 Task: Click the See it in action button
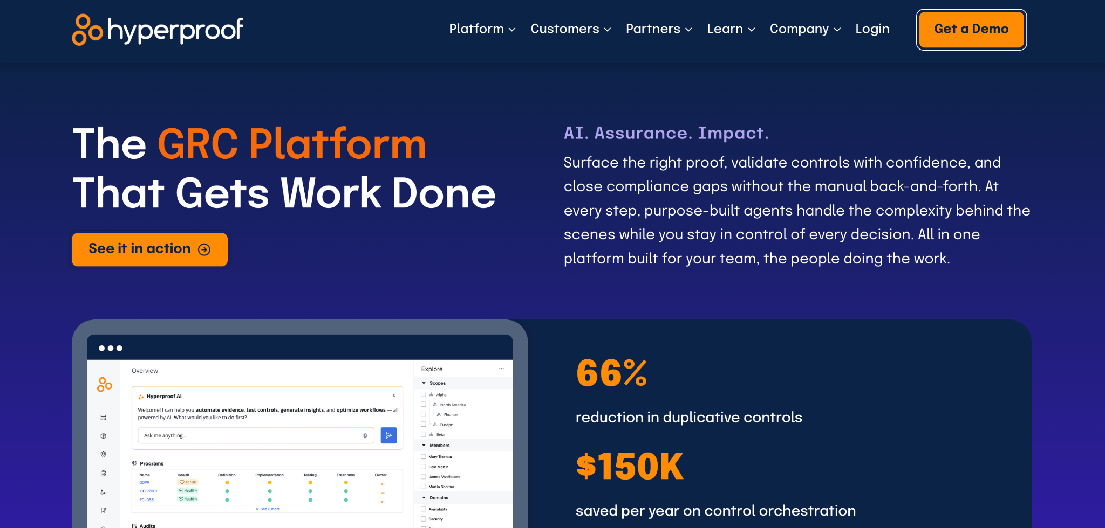pos(149,249)
